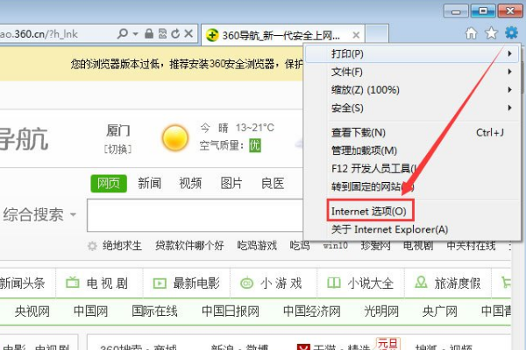
Task: Open the 中国经济网 site link
Action: [x=312, y=311]
